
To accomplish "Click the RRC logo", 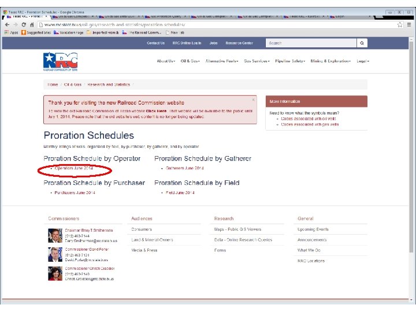I will coord(61,62).
